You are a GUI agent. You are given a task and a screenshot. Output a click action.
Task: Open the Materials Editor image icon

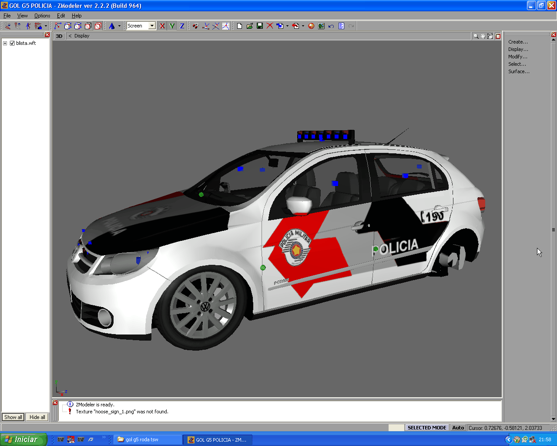click(x=321, y=26)
